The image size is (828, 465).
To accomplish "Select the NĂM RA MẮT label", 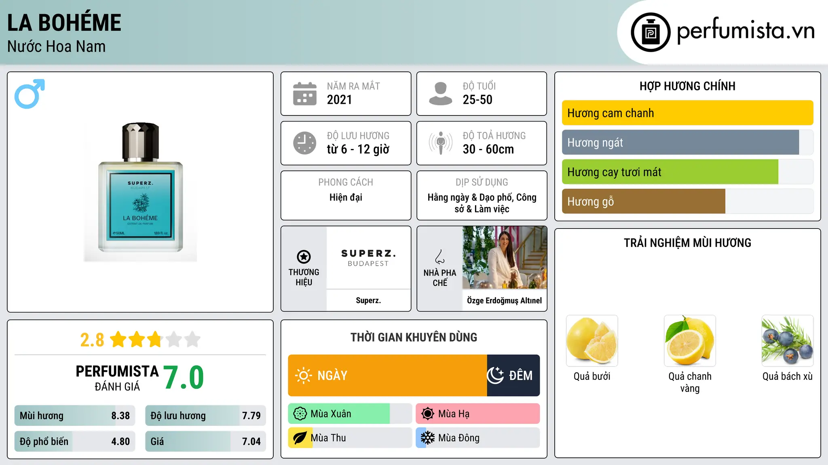I will point(353,86).
